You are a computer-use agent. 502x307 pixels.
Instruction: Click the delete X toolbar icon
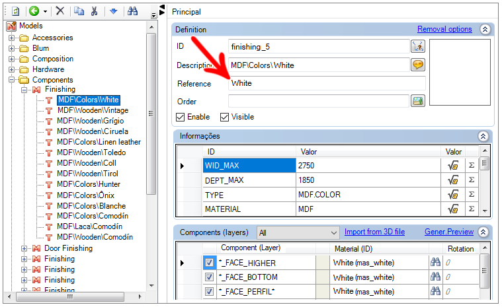(x=60, y=11)
